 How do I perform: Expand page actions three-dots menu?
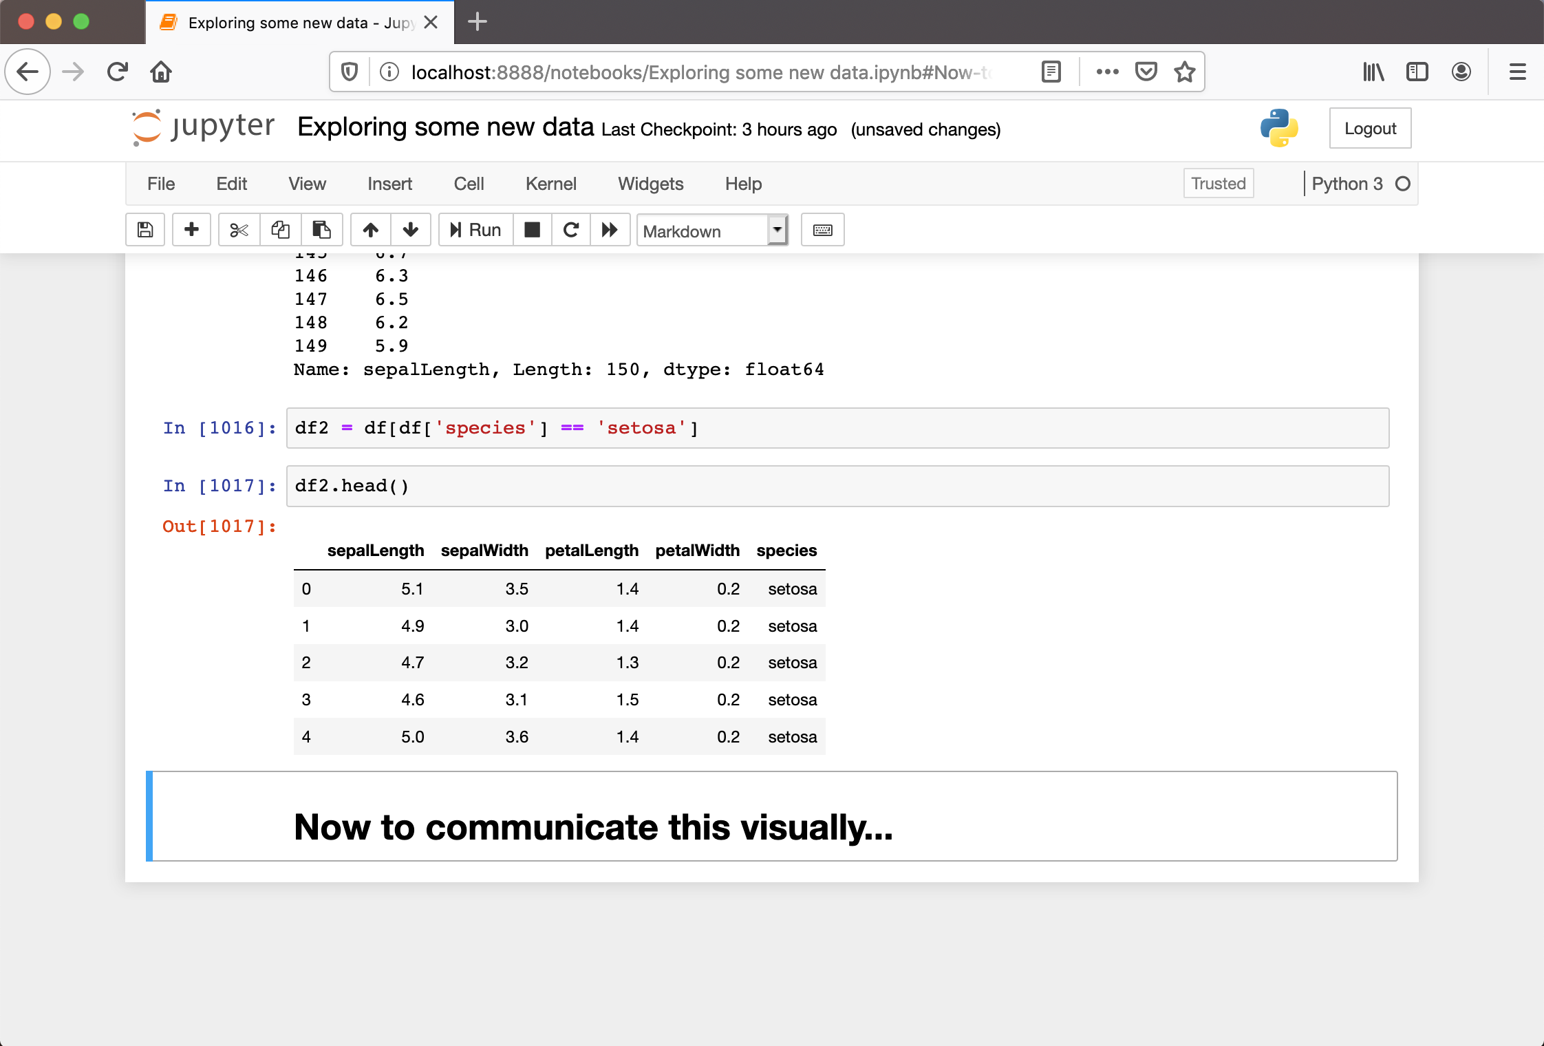tap(1107, 72)
